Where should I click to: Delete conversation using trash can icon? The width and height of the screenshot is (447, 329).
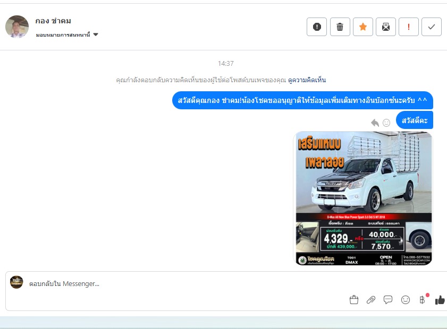pyautogui.click(x=340, y=27)
